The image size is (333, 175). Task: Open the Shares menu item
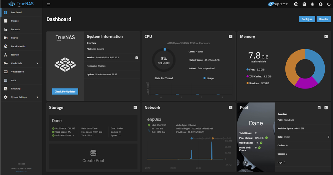tap(21, 38)
